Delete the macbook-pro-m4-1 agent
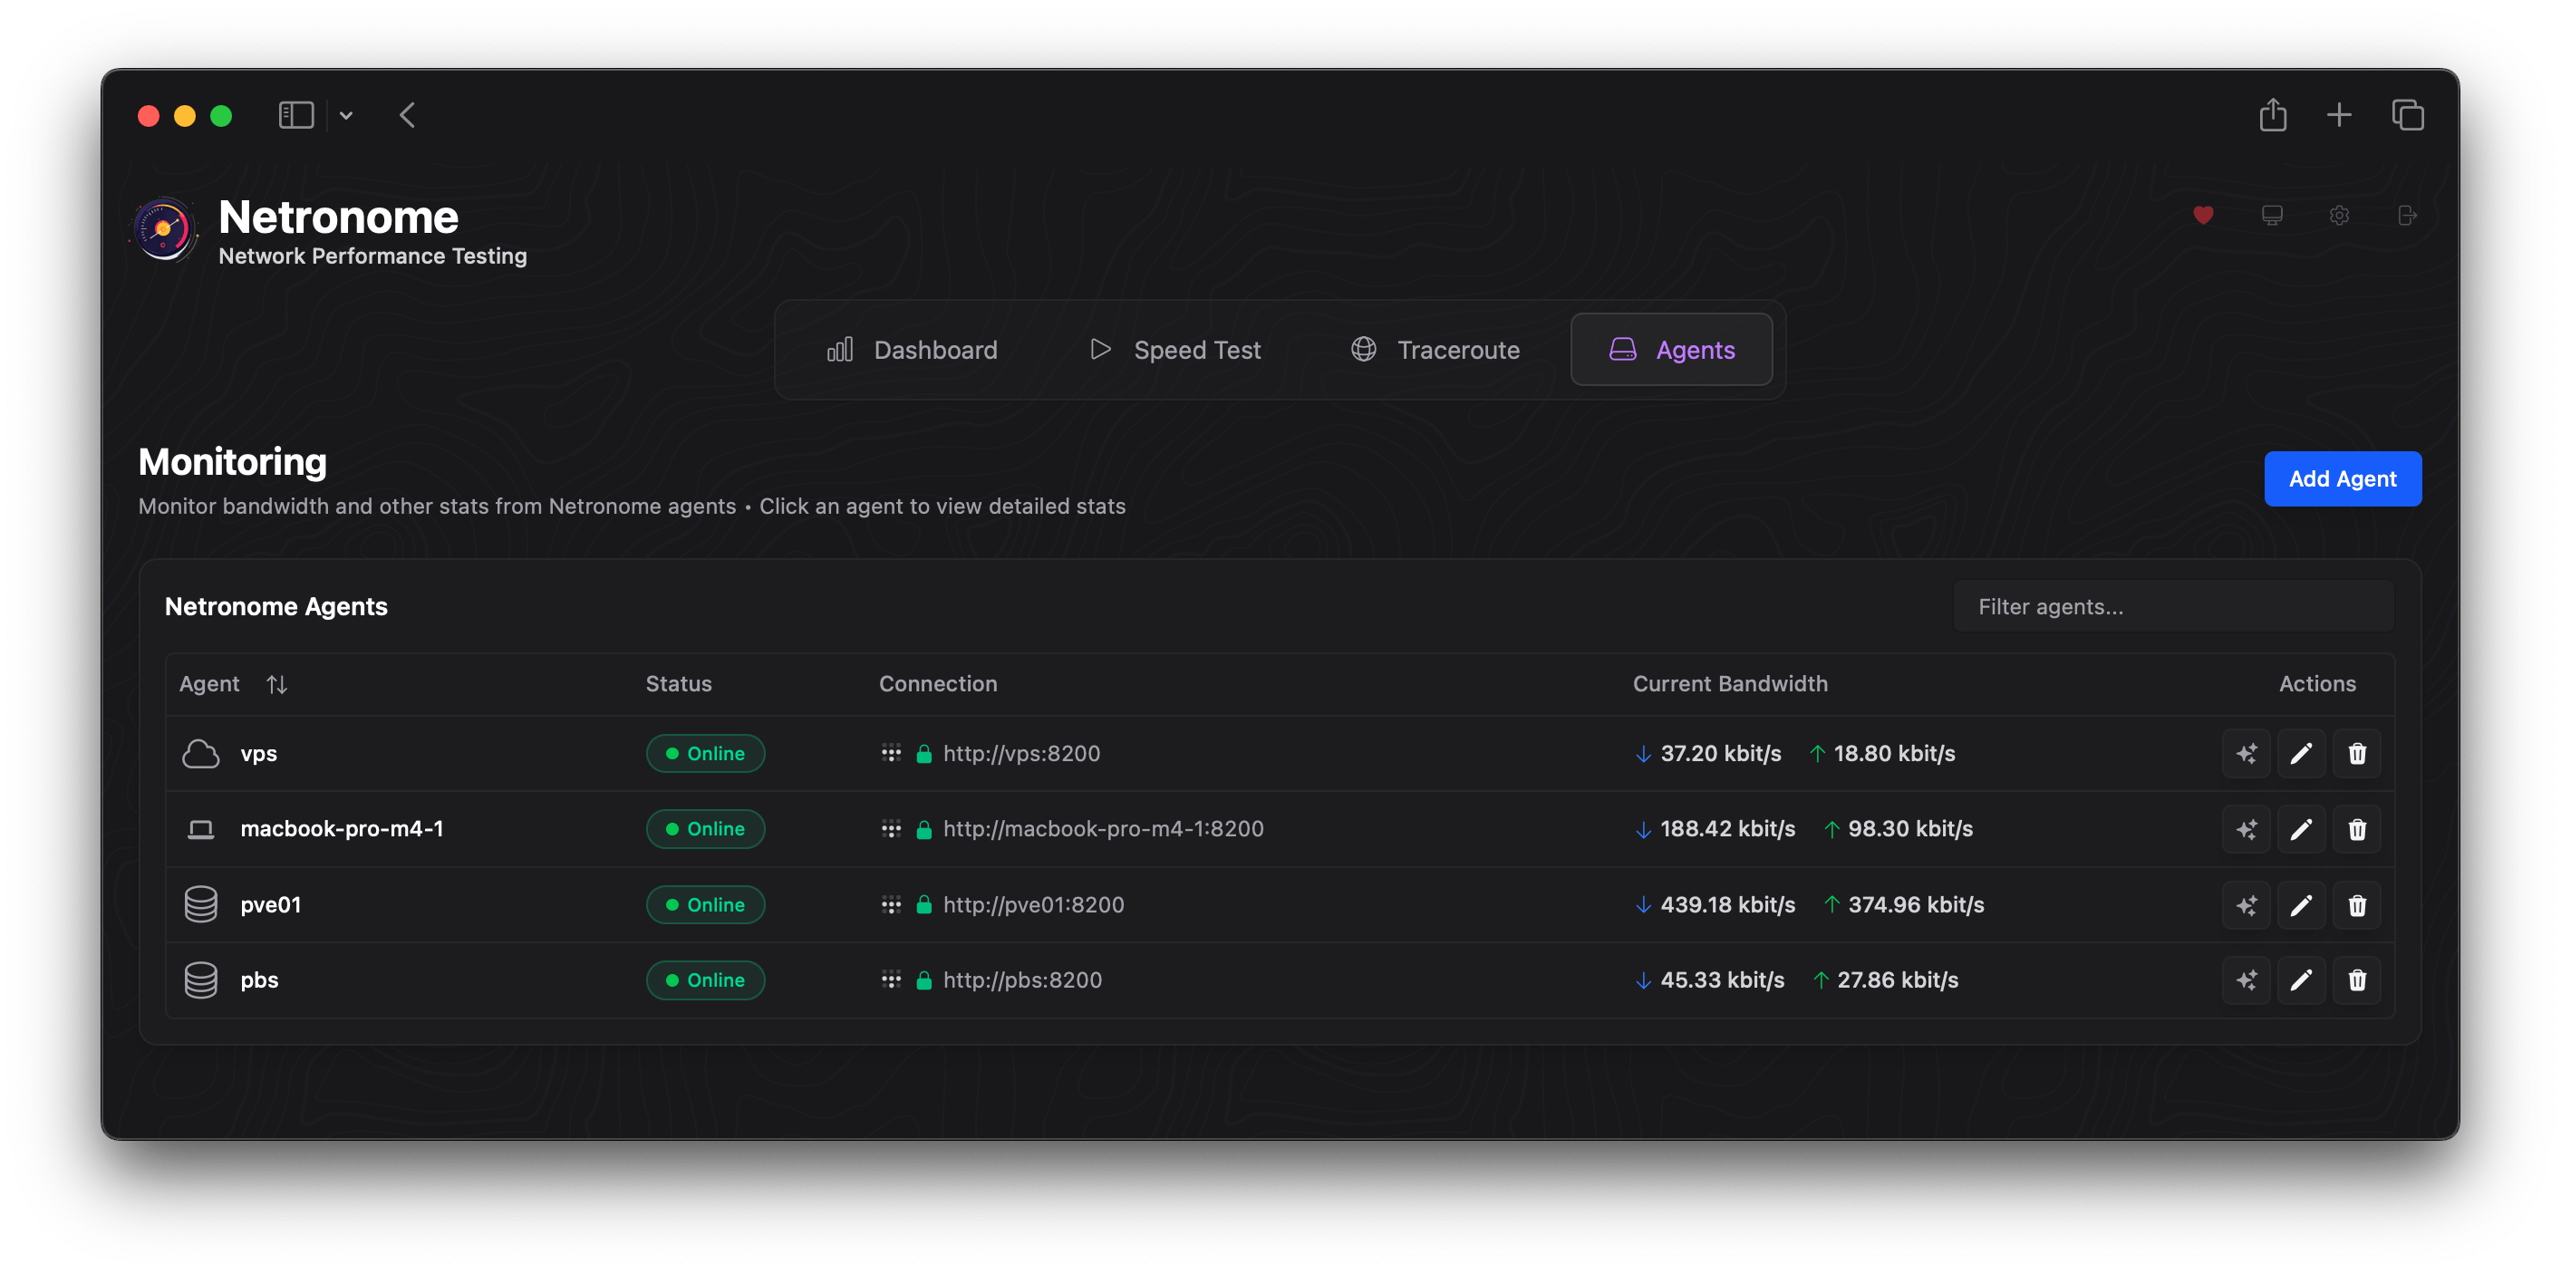Image resolution: width=2561 pixels, height=1274 pixels. click(2357, 829)
